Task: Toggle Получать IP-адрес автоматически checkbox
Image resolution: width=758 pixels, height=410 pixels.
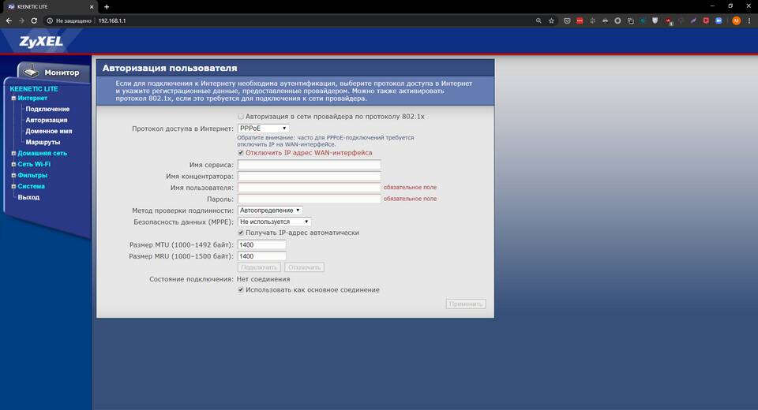Action: click(x=241, y=233)
